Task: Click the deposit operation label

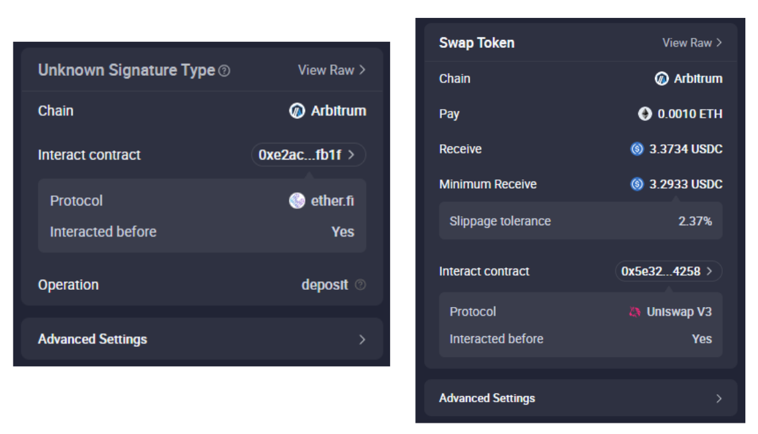Action: coord(324,285)
